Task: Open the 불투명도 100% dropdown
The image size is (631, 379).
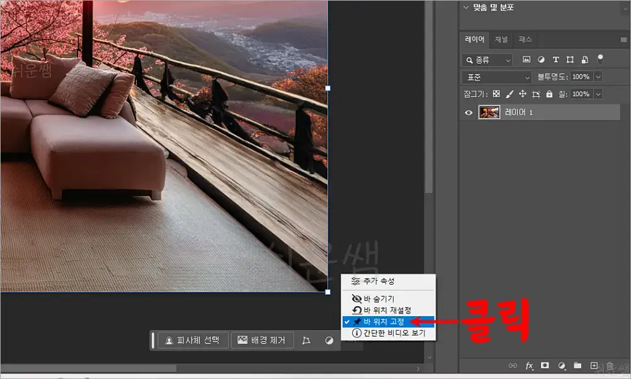Action: pyautogui.click(x=599, y=77)
